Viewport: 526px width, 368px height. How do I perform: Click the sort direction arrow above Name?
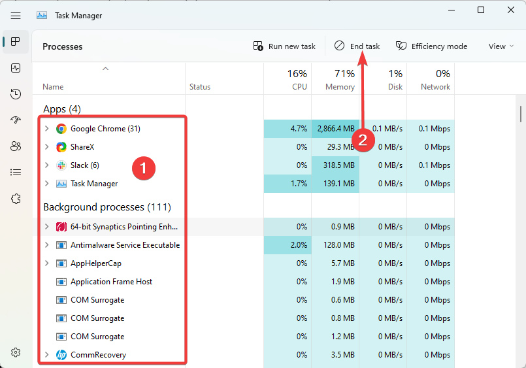pyautogui.click(x=105, y=69)
